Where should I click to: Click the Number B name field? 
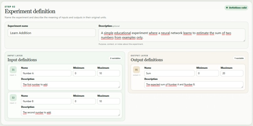pos(46,101)
